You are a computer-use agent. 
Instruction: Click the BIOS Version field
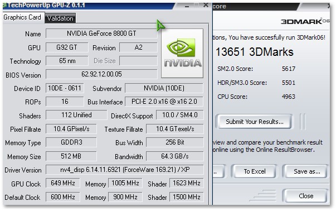[101, 74]
